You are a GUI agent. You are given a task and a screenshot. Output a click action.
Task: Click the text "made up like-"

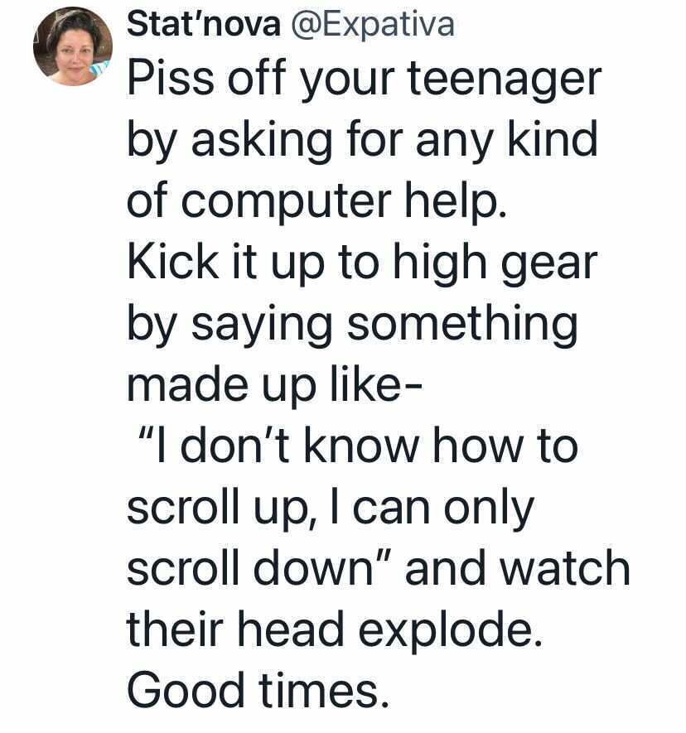275,386
